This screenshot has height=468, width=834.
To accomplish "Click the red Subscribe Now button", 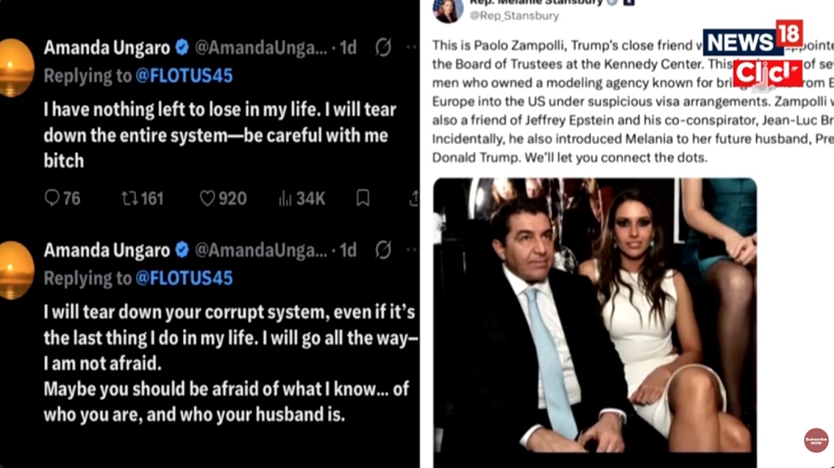I will tap(816, 440).
